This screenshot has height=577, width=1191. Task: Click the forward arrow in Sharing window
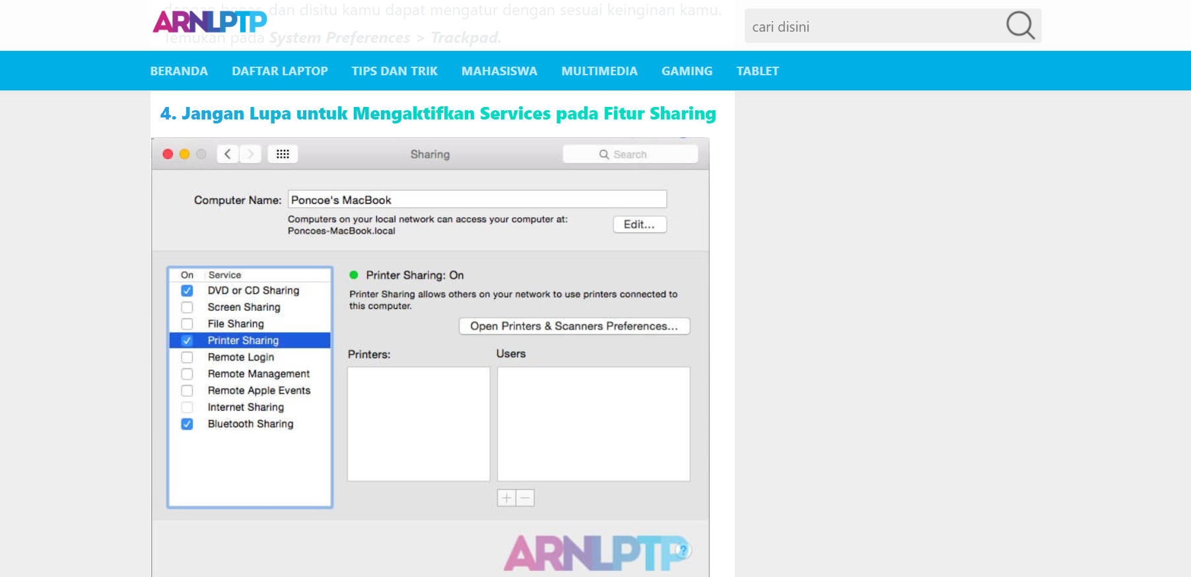point(250,154)
